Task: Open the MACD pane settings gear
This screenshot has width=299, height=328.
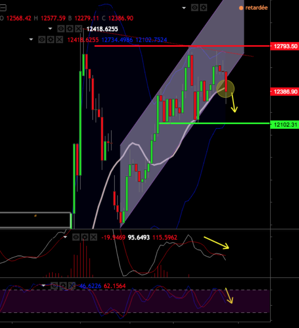Action: 84,237
